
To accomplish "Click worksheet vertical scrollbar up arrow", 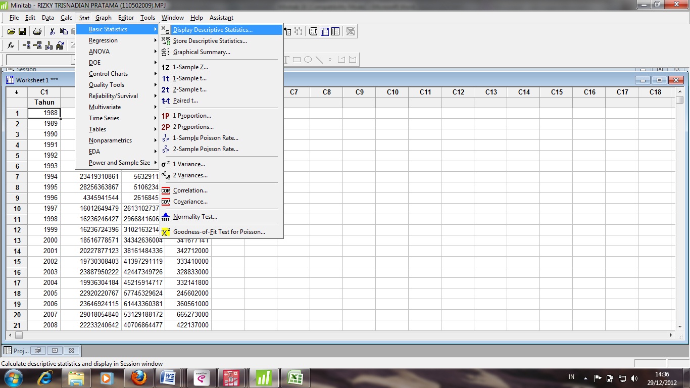I will 679,91.
